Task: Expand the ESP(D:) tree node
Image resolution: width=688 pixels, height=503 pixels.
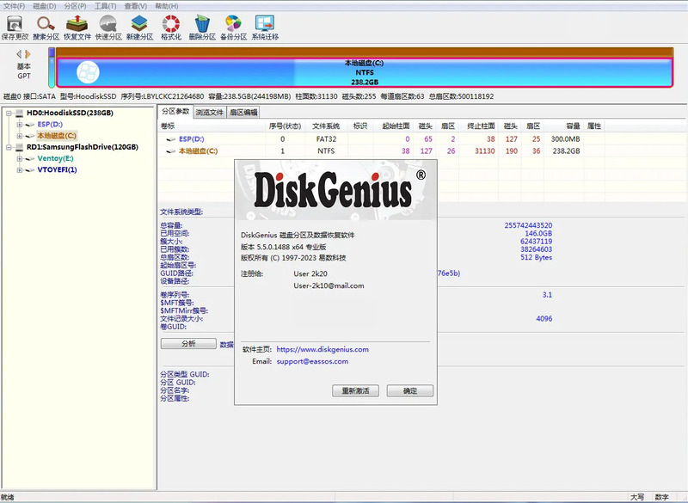Action: click(x=19, y=124)
